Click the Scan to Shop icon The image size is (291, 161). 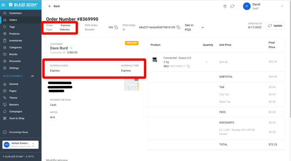click(x=5, y=118)
